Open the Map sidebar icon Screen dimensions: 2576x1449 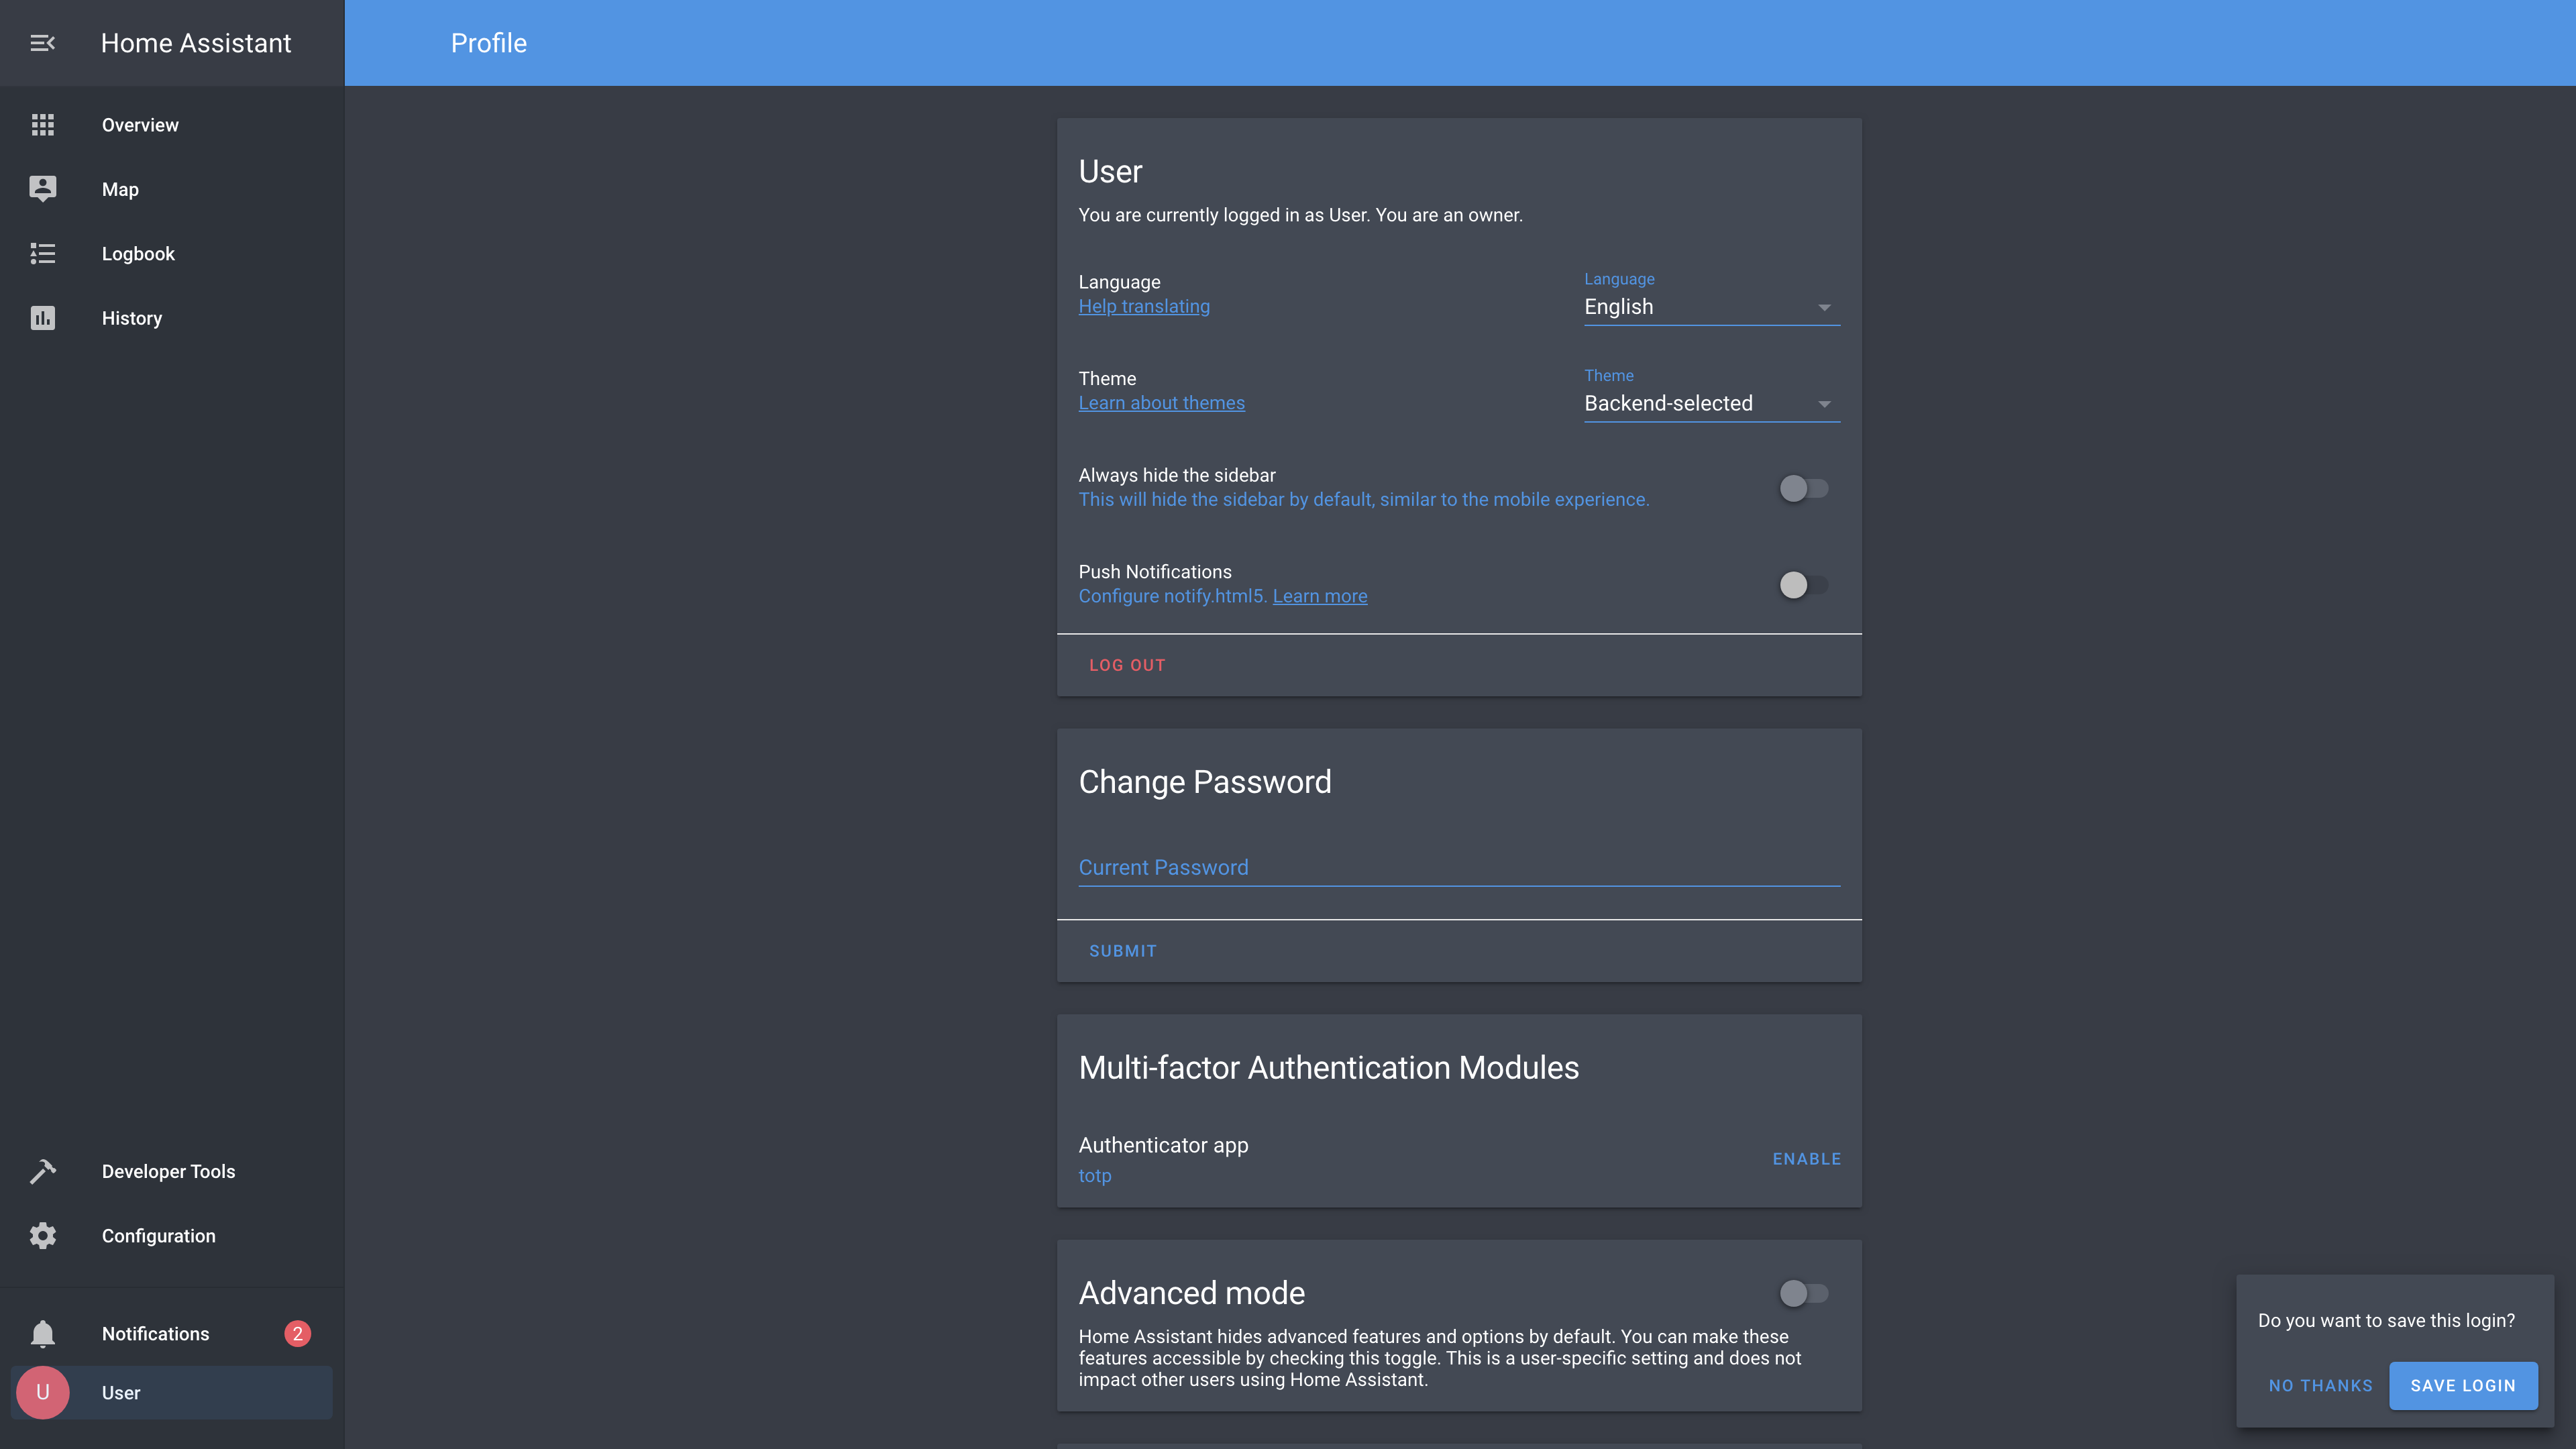point(42,189)
